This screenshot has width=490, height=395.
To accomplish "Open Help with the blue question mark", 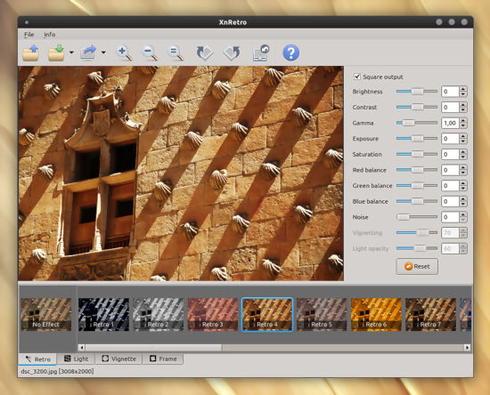I will [291, 52].
